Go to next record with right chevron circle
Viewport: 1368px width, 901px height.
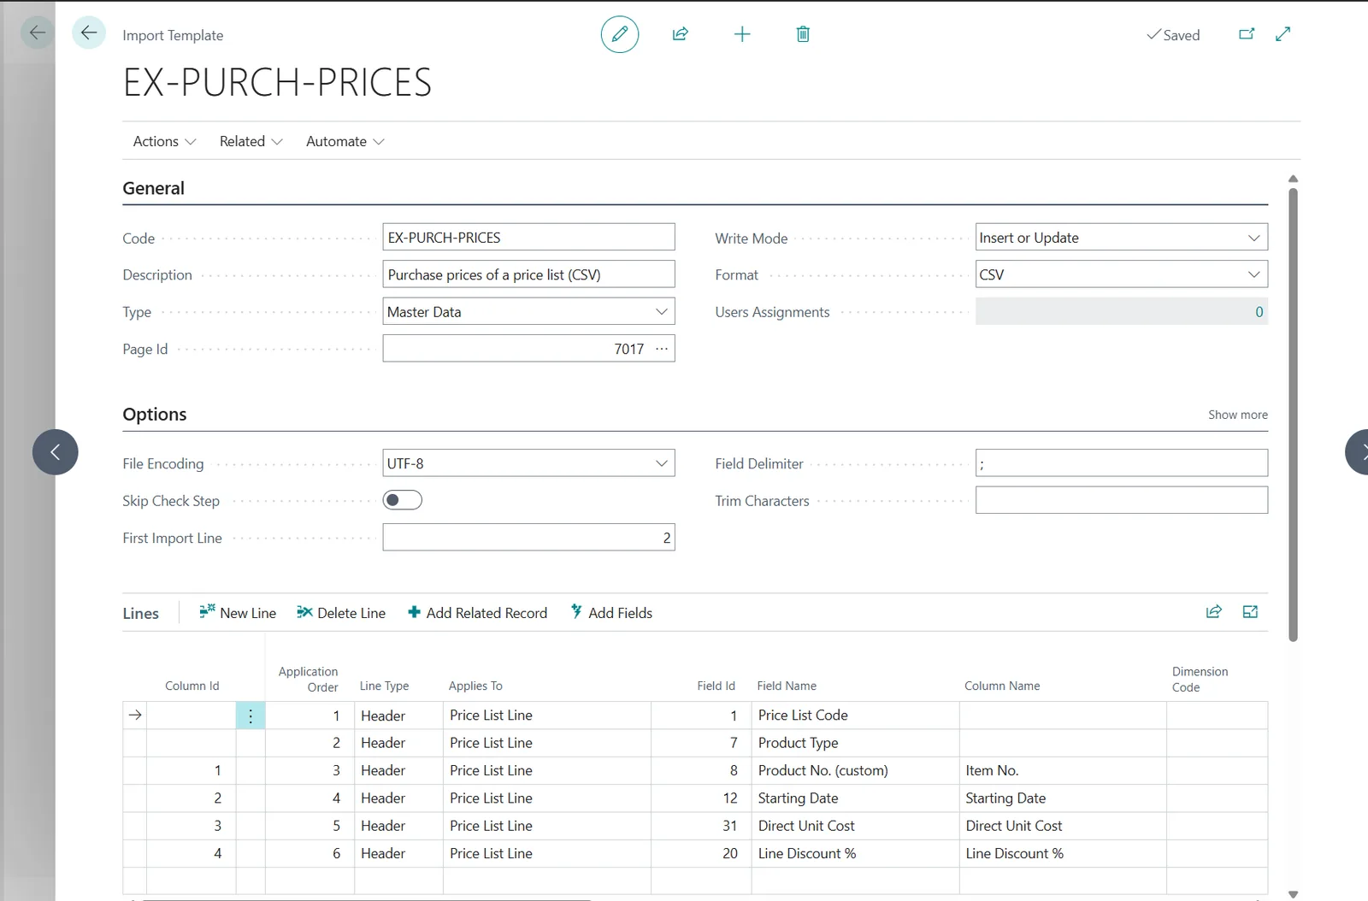point(1359,452)
